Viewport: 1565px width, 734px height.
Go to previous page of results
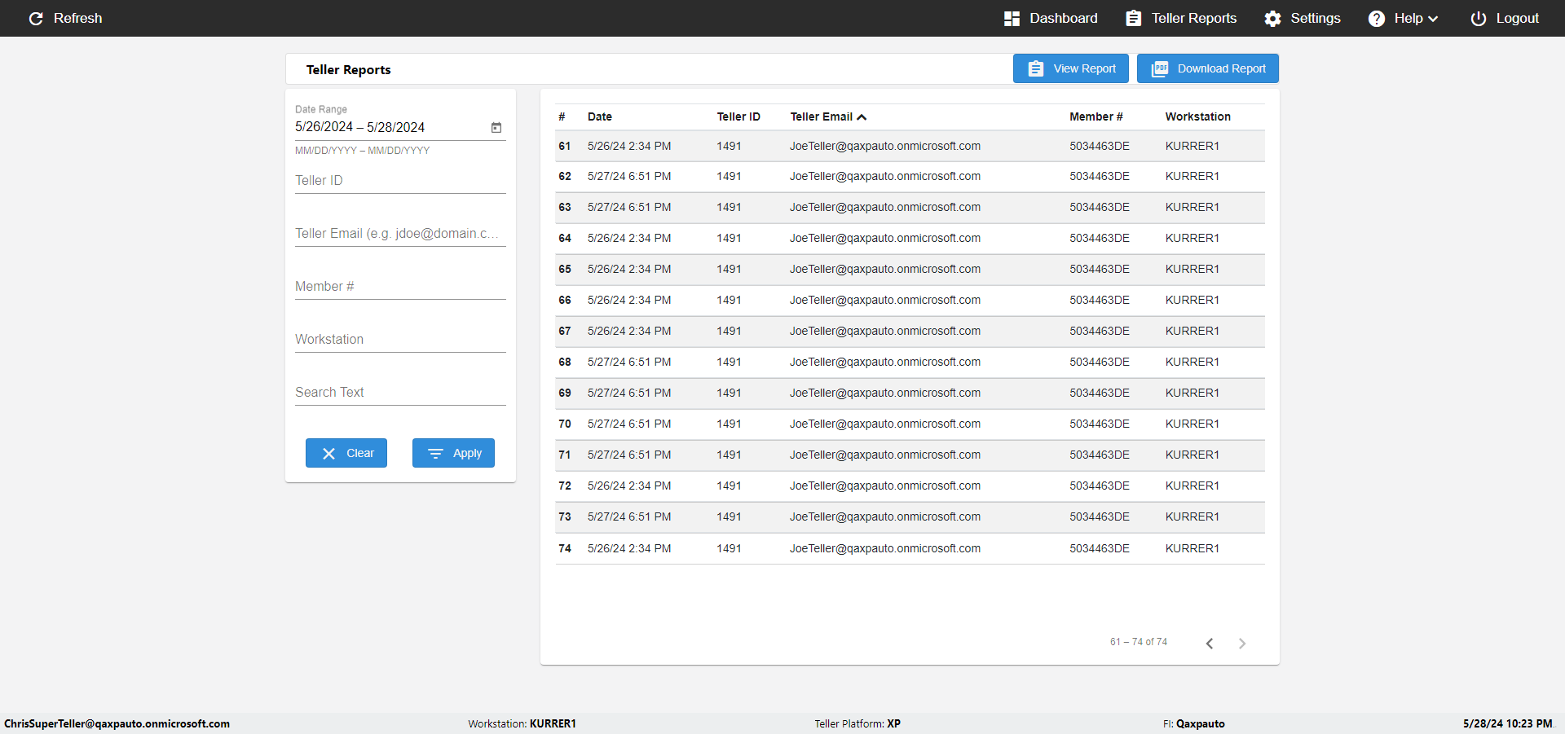[1210, 644]
